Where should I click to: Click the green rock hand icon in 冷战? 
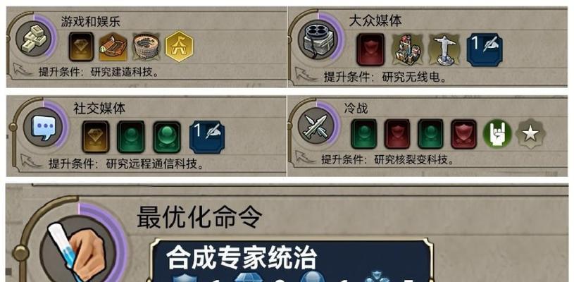(497, 134)
